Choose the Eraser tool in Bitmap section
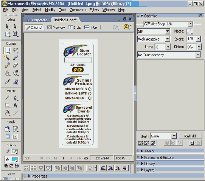Image resolution: width=205 pixels, height=181 pixels. click(16, 65)
